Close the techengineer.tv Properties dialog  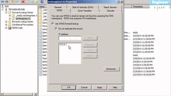click(x=122, y=2)
